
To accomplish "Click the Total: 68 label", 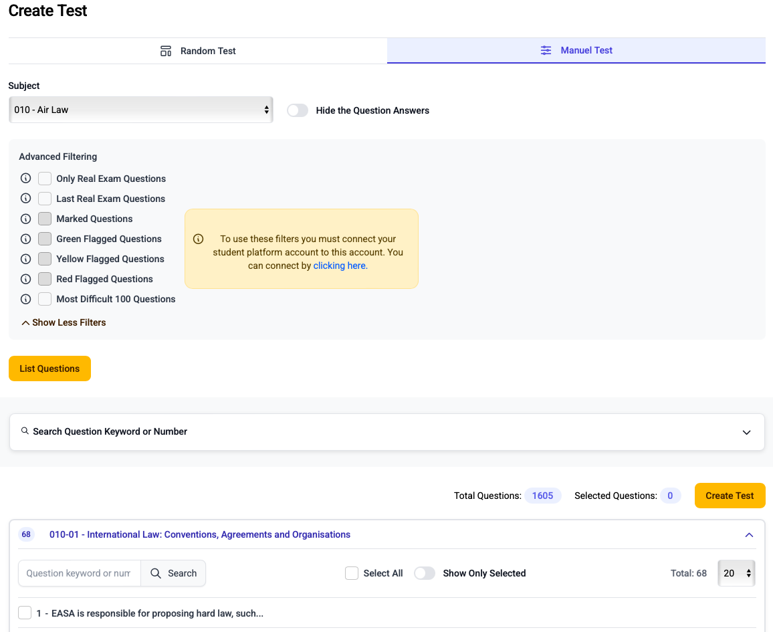I will coord(688,573).
